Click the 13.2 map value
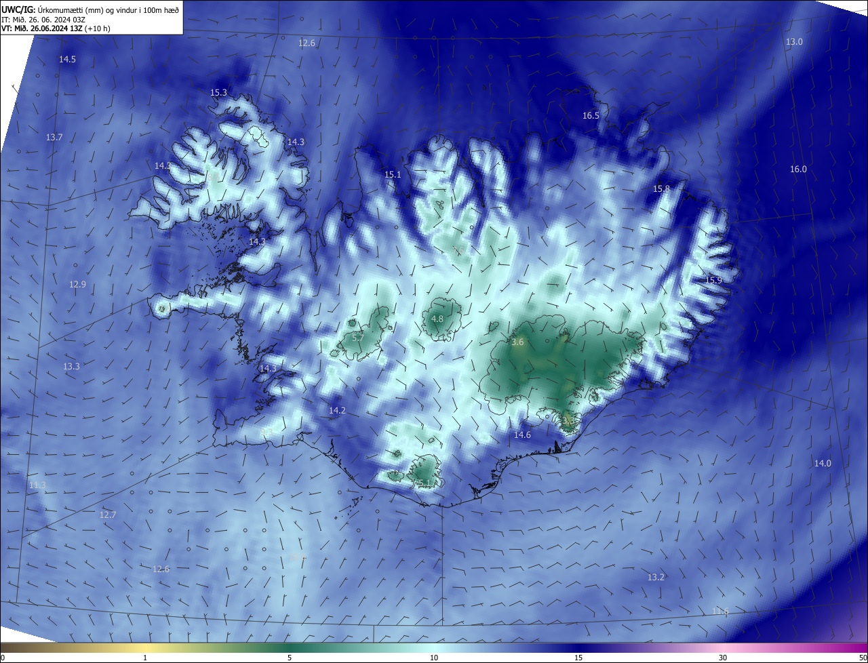 pos(656,578)
